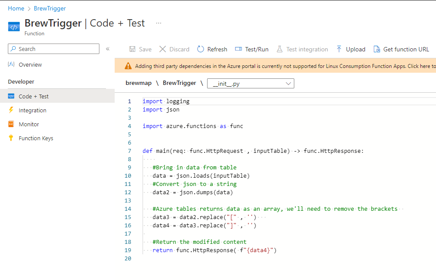Click line 'import azure.functions as func'

pyautogui.click(x=193, y=126)
